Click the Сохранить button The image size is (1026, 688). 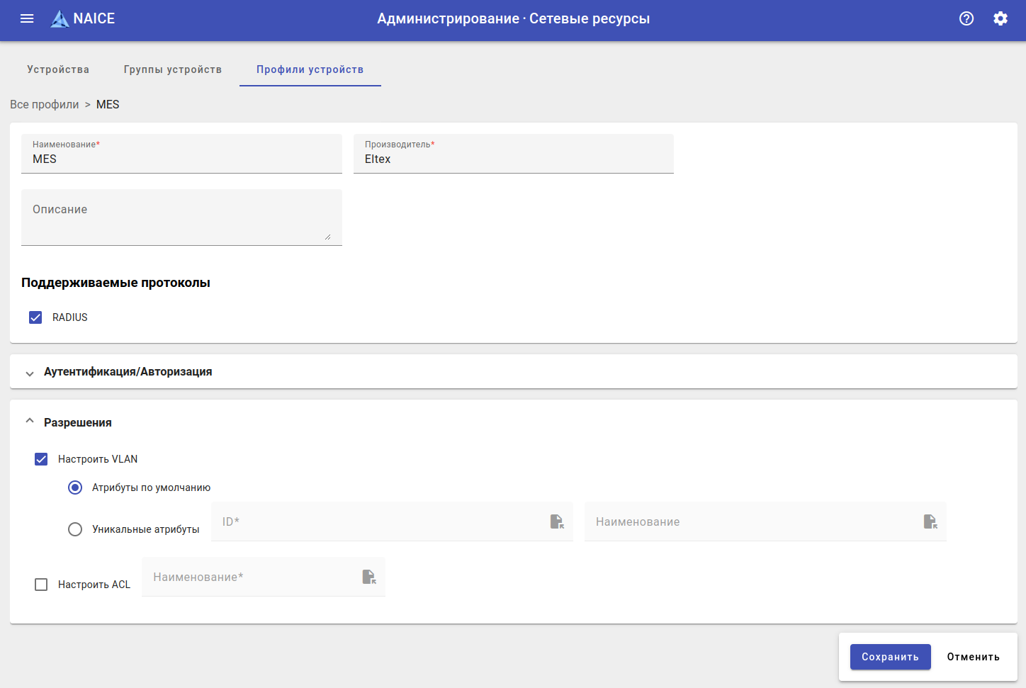coord(890,657)
